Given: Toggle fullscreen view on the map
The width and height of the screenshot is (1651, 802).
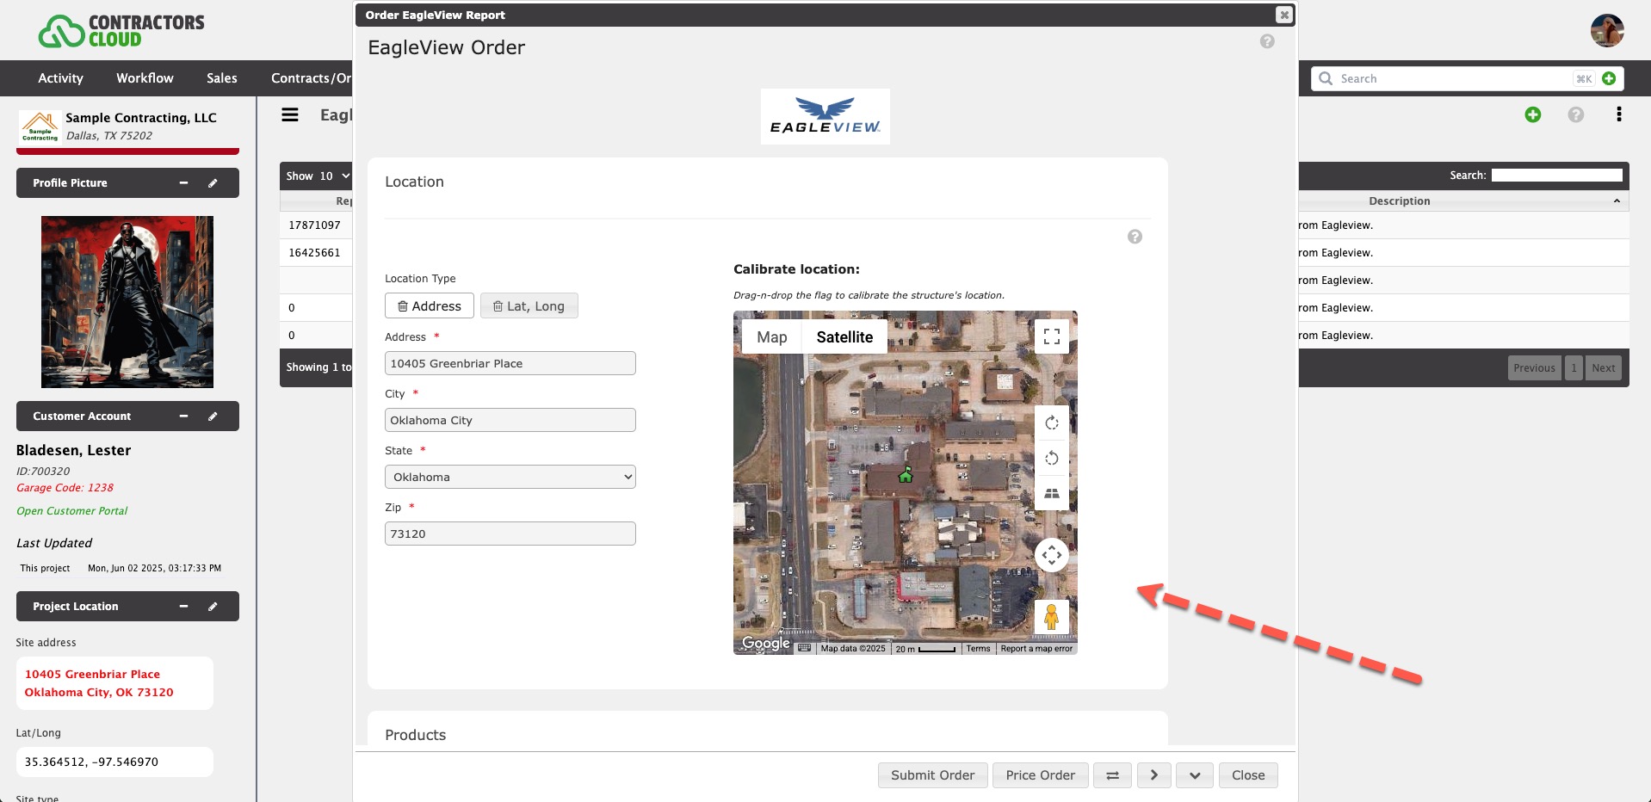Looking at the screenshot, I should pyautogui.click(x=1051, y=336).
